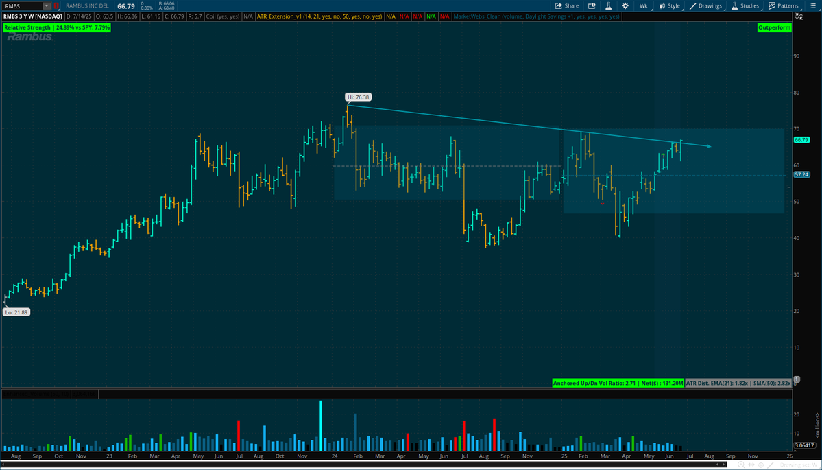Open chart settings gear icon

(x=625, y=5)
